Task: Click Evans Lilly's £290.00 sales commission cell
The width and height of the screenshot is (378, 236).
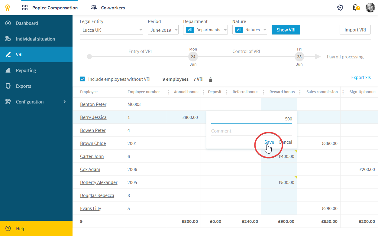Action: click(x=319, y=208)
